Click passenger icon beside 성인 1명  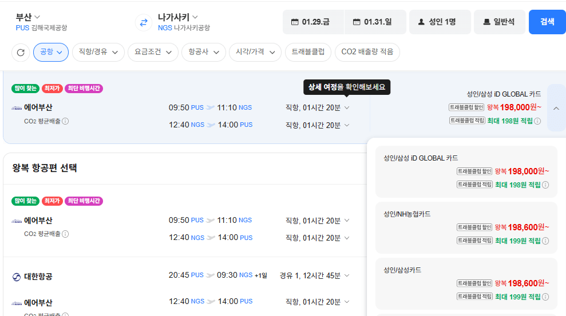(421, 22)
